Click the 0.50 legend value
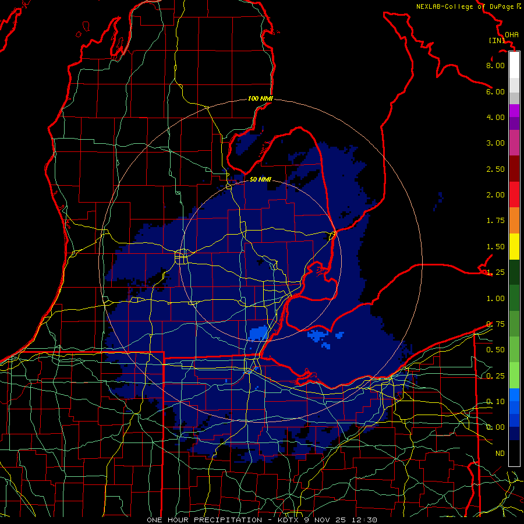Screen dimensions: 524x524 495,350
